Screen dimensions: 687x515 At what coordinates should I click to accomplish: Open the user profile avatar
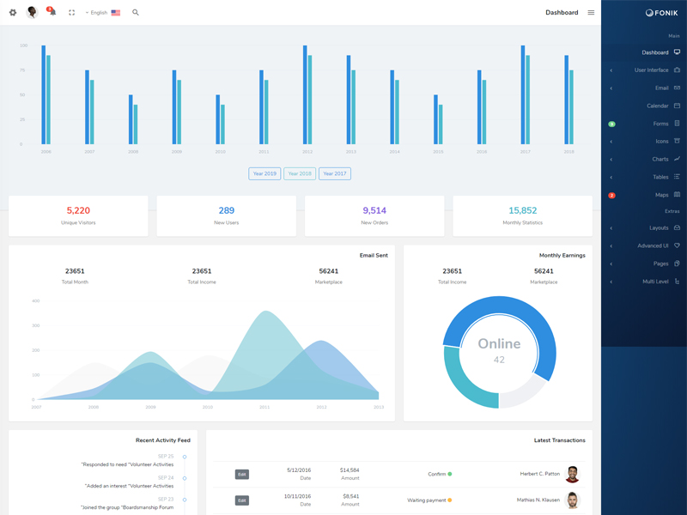(x=32, y=13)
